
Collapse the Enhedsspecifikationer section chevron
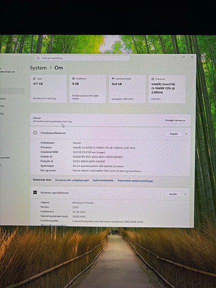186,134
